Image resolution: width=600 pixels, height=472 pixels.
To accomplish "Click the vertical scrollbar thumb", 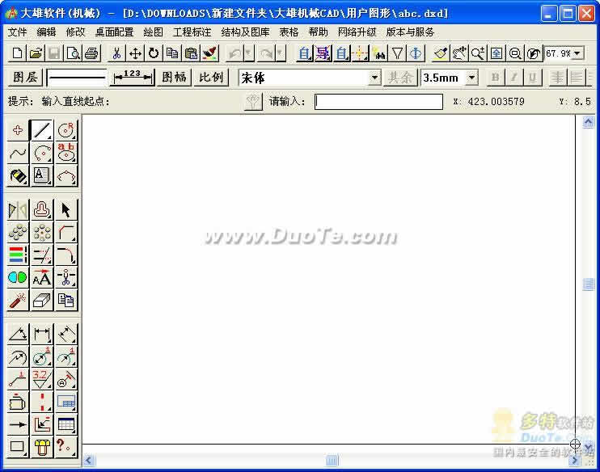I will (588, 284).
